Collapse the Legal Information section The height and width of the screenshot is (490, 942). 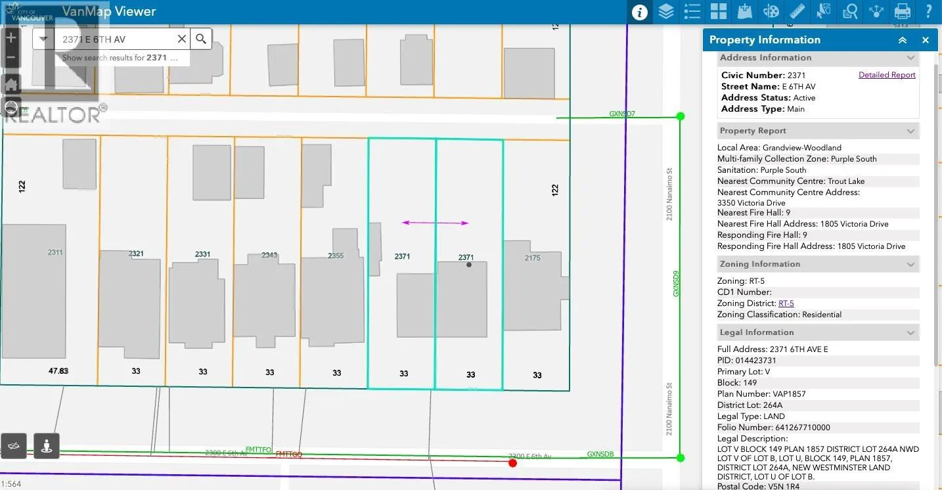click(910, 332)
